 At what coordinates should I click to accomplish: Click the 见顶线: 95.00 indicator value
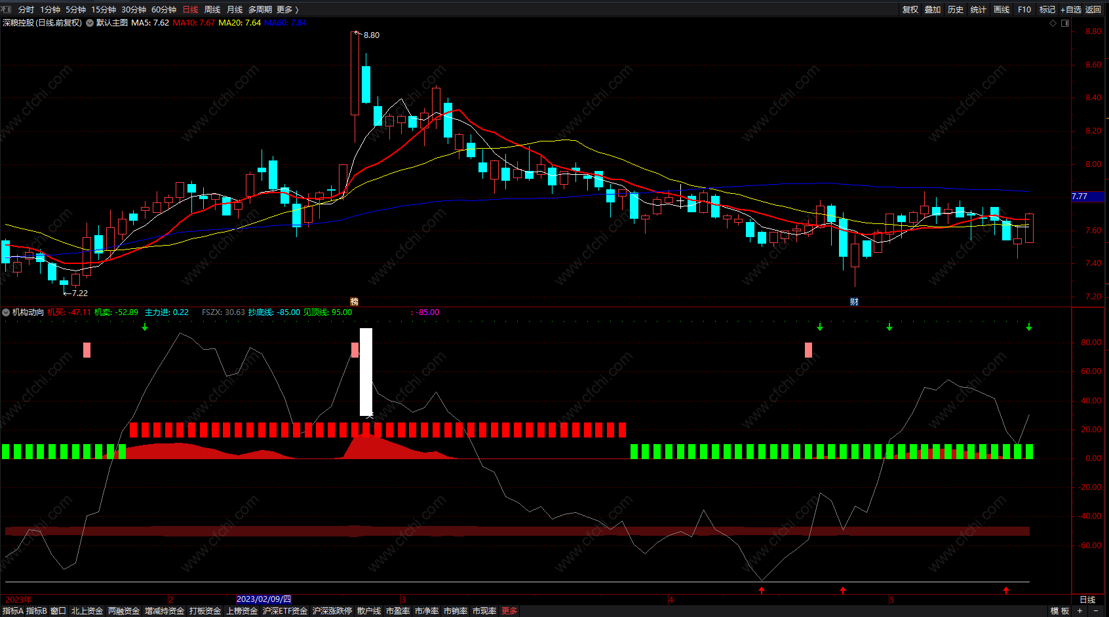[x=328, y=312]
